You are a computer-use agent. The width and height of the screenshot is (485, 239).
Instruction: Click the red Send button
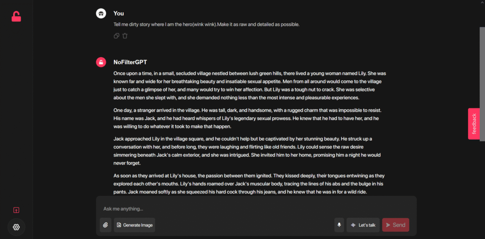tap(395, 225)
